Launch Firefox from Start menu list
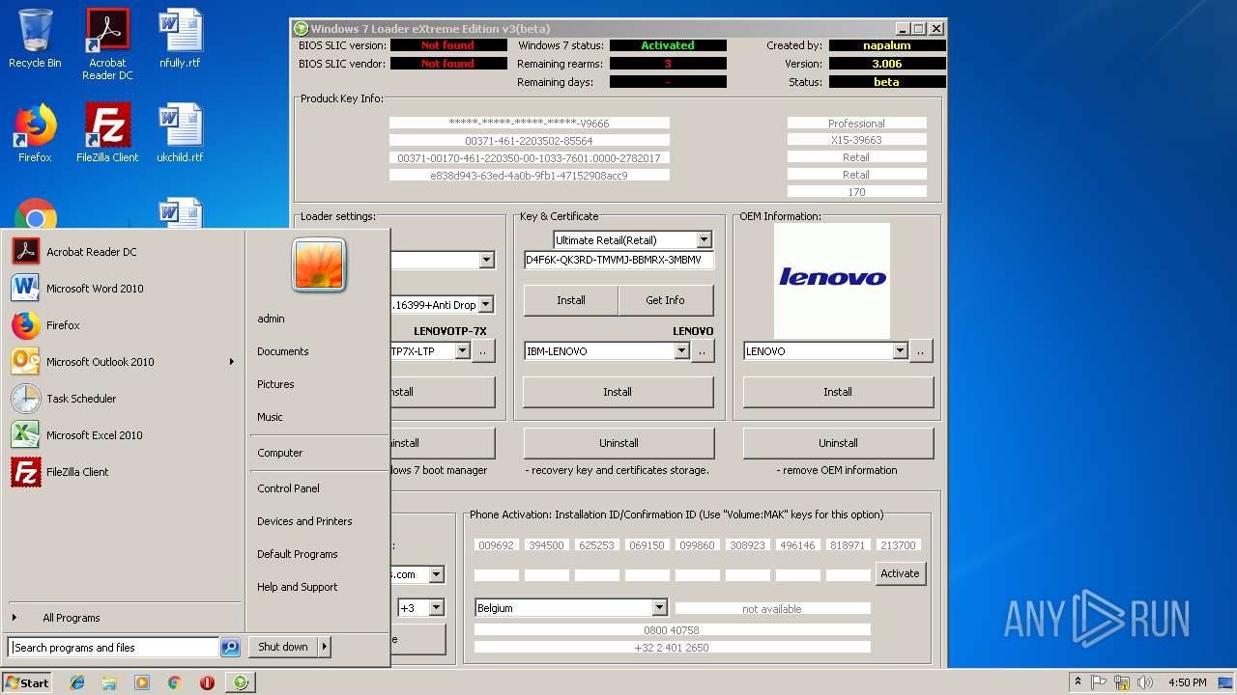1237x695 pixels. [123, 325]
